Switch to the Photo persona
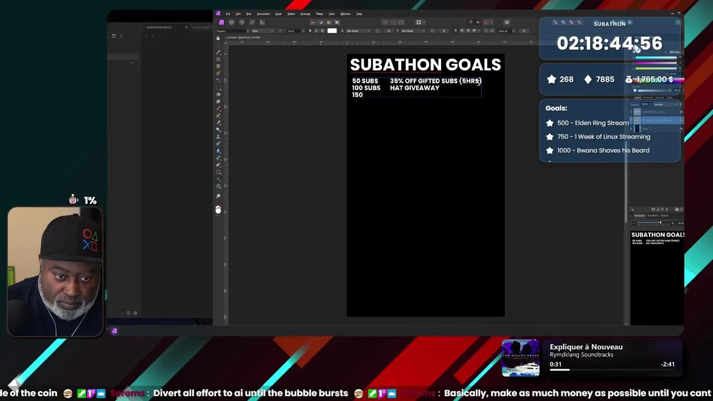 pos(221,22)
